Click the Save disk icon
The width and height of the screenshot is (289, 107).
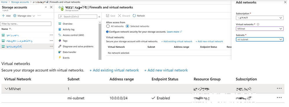108,16
